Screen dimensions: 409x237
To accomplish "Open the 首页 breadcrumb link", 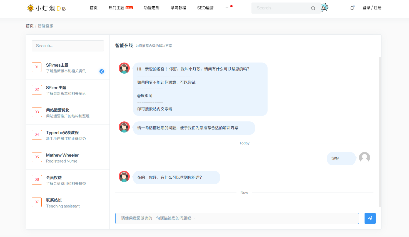I will pyautogui.click(x=30, y=26).
